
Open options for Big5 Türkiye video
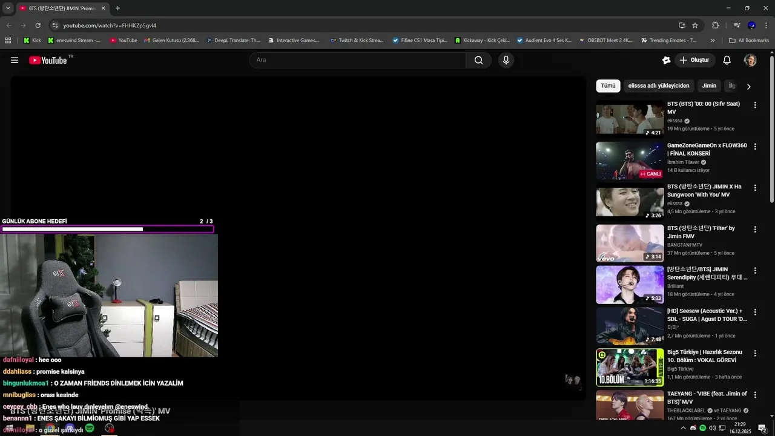pyautogui.click(x=755, y=353)
